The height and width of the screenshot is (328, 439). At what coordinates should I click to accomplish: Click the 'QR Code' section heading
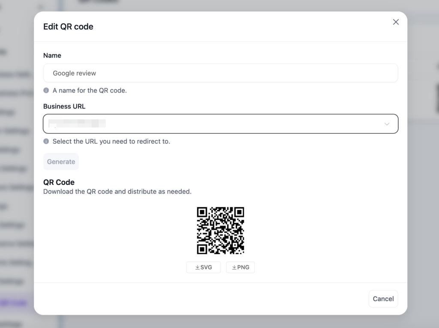[x=59, y=182]
